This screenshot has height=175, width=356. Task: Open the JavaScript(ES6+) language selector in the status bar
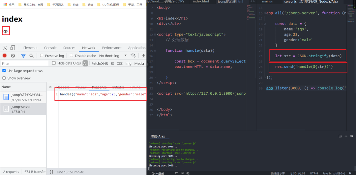[x=334, y=173]
